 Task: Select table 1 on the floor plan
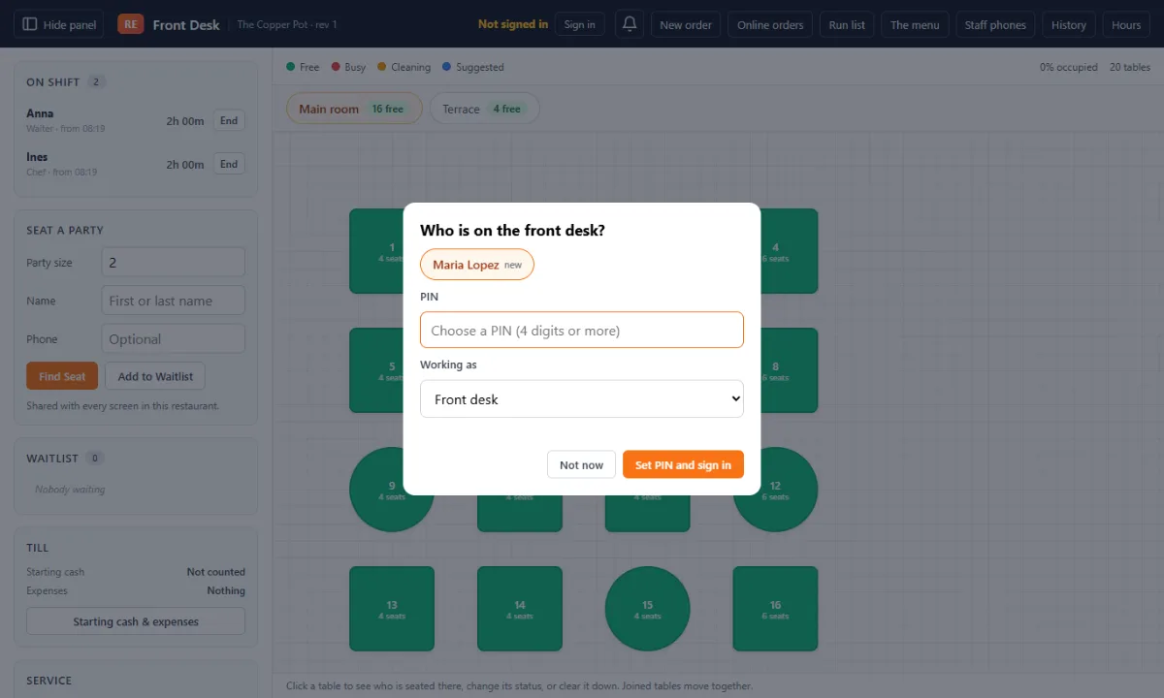[x=376, y=251]
